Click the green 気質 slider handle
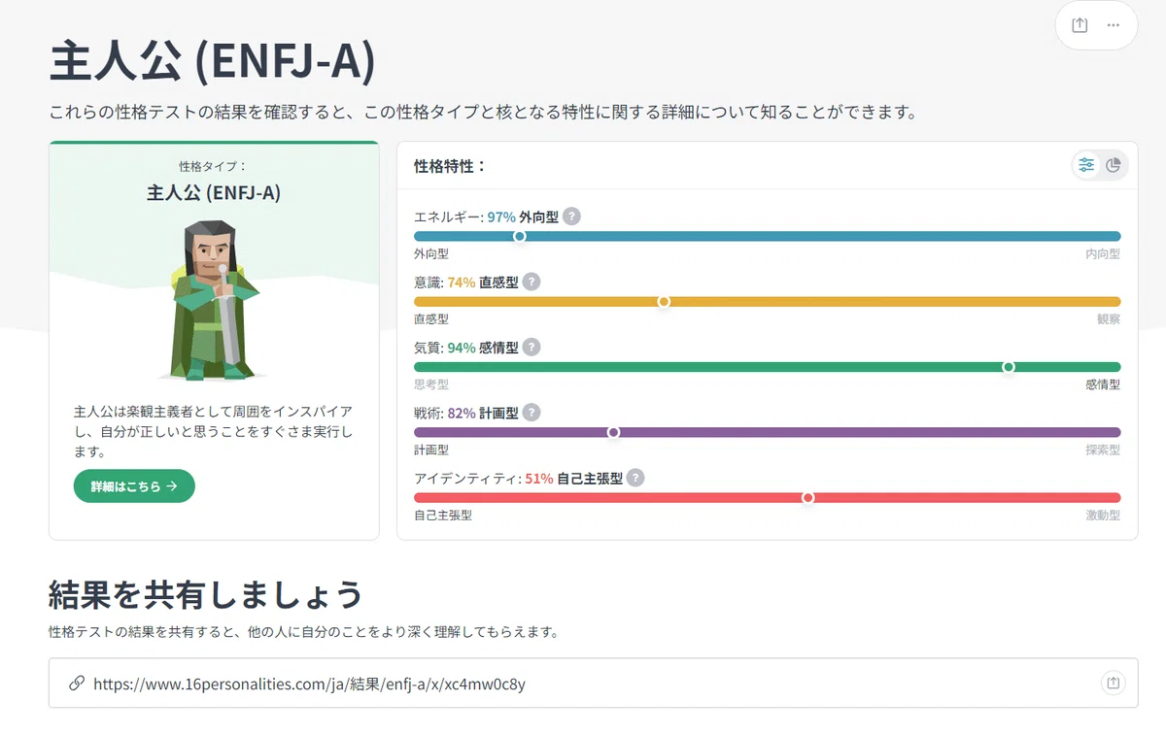The image size is (1166, 734). (1009, 367)
